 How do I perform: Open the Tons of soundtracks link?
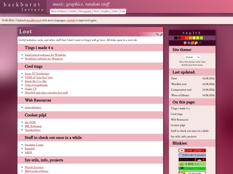[36, 85]
